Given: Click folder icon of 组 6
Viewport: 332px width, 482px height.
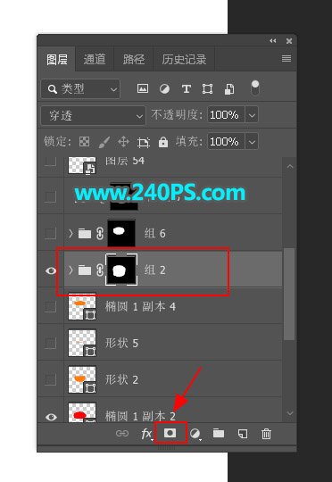Looking at the screenshot, I should click(x=85, y=234).
